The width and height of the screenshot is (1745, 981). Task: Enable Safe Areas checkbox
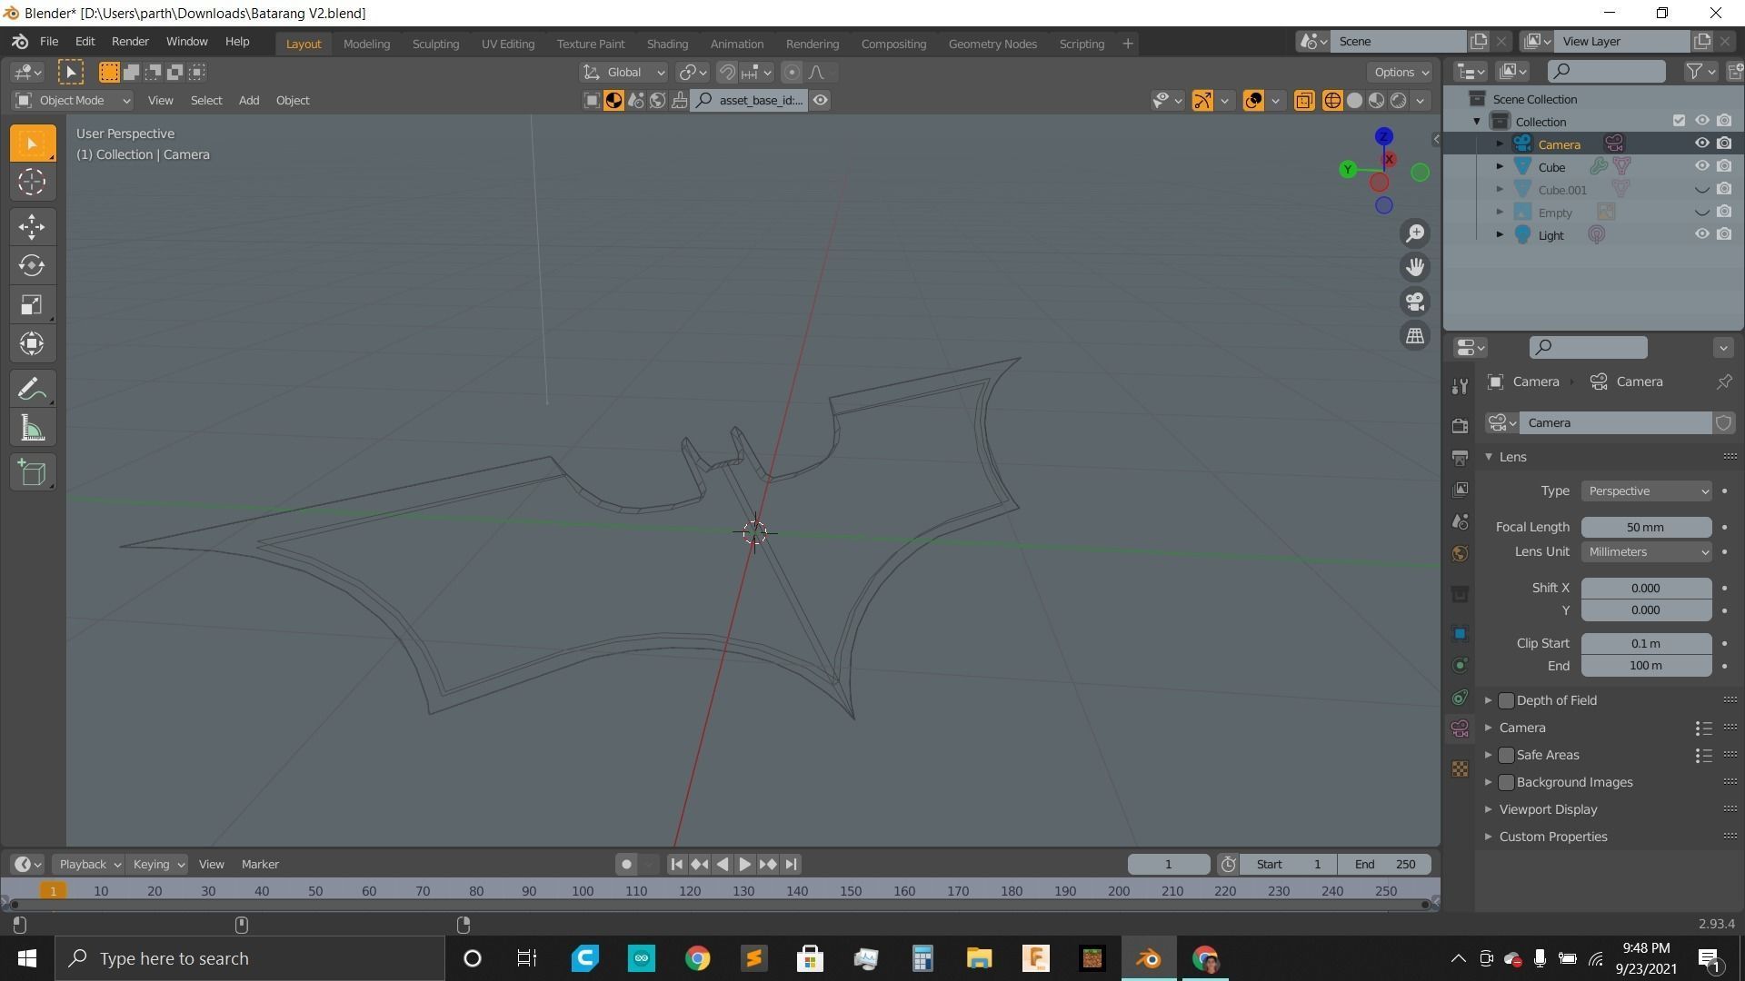(1506, 755)
